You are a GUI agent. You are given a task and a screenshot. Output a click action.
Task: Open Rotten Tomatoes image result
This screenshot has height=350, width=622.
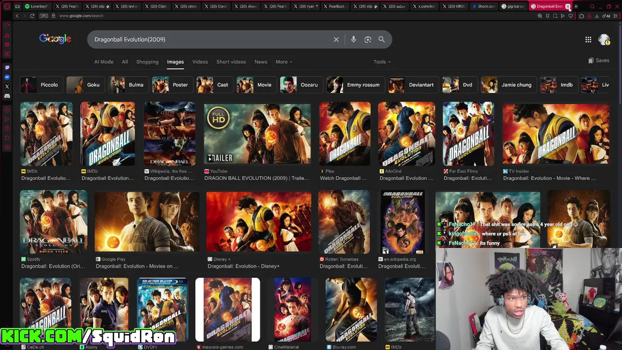click(344, 222)
